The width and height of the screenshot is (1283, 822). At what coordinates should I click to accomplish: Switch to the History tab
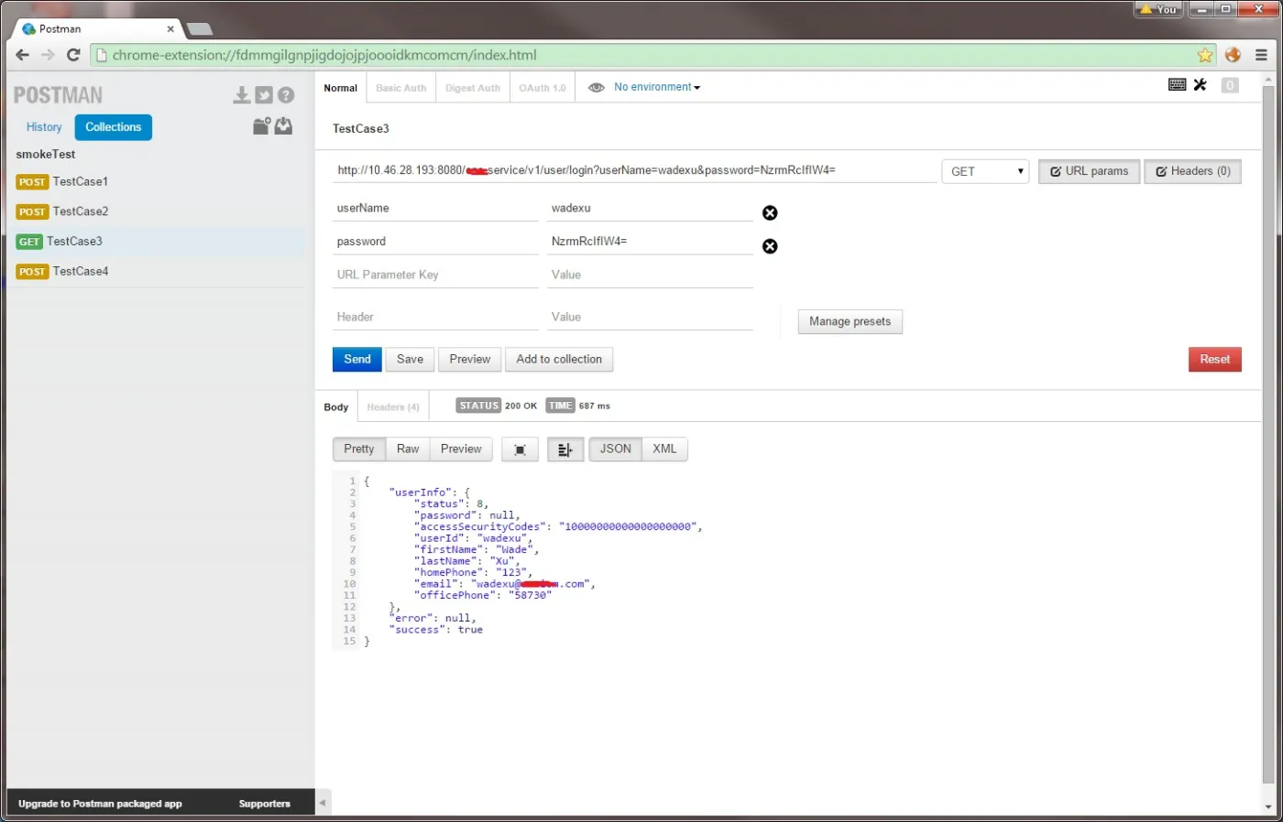(44, 127)
